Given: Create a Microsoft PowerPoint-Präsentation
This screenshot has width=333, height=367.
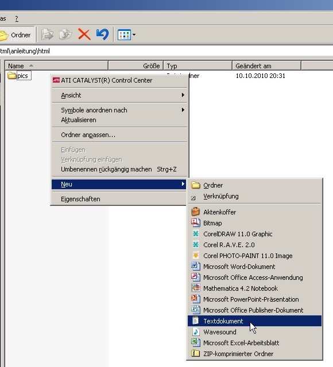Looking at the screenshot, I should [x=254, y=299].
